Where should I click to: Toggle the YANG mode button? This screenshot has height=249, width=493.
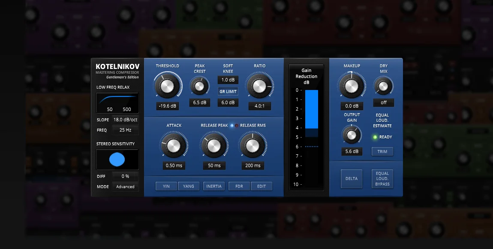point(189,186)
